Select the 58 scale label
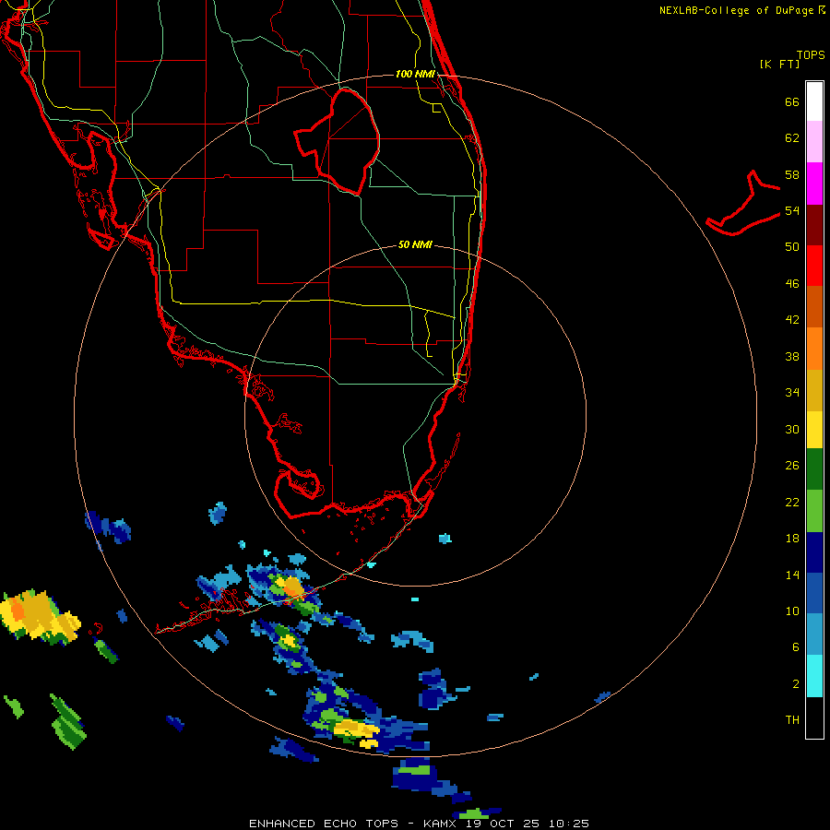The height and width of the screenshot is (830, 830). point(792,174)
